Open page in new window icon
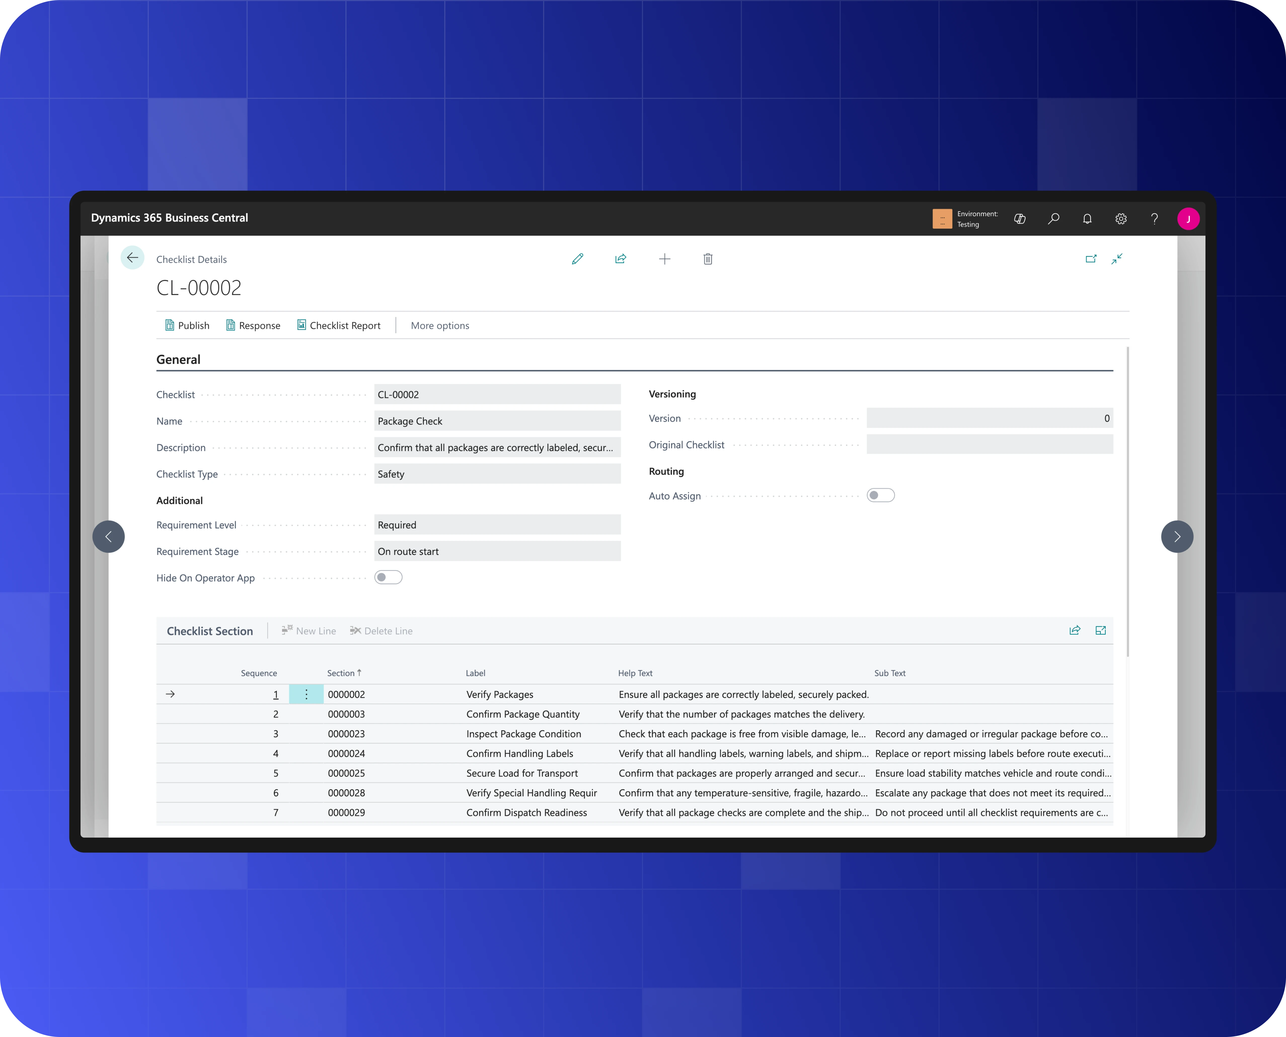1286x1037 pixels. pyautogui.click(x=1091, y=259)
